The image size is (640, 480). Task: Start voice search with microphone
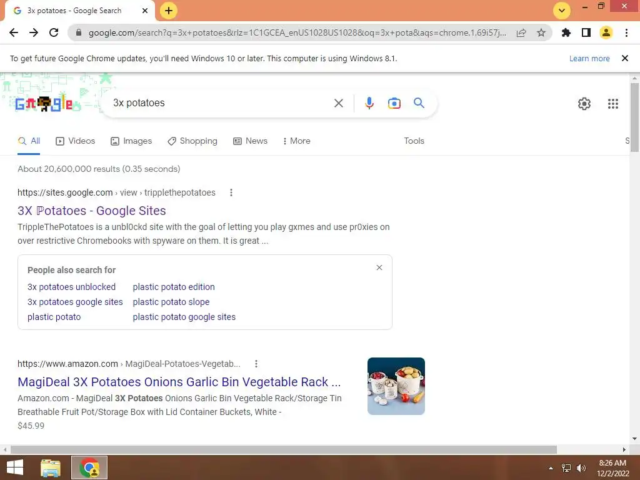coord(369,103)
